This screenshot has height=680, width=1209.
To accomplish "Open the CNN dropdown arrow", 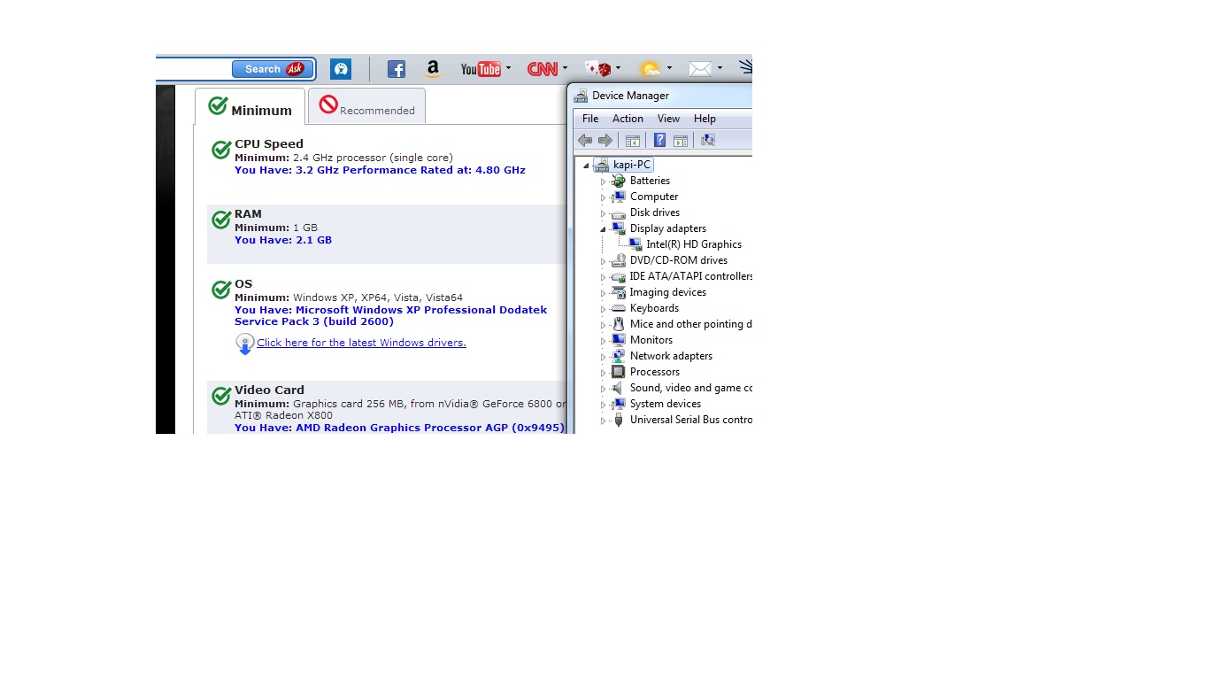I will click(565, 68).
